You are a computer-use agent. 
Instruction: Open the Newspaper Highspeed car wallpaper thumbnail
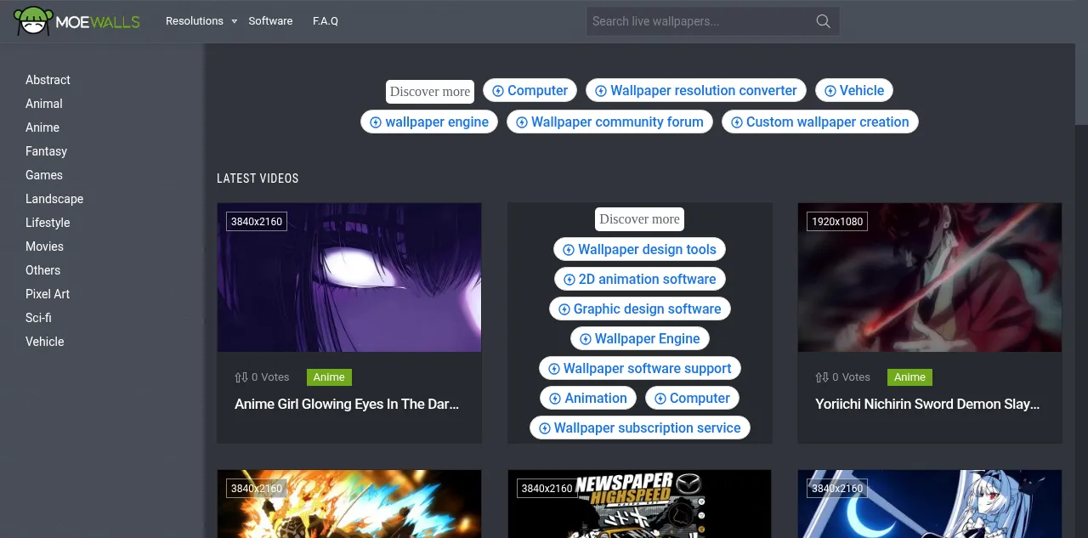[x=639, y=504]
